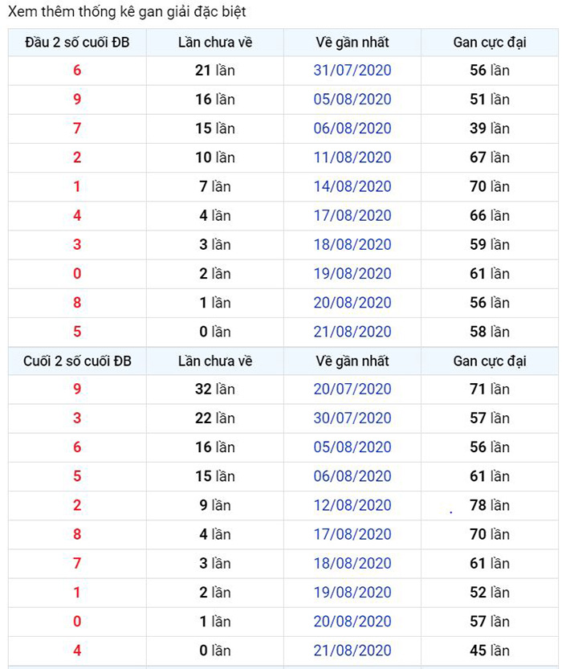
Task: Click the '21 lần' cell
Action: [x=215, y=71]
